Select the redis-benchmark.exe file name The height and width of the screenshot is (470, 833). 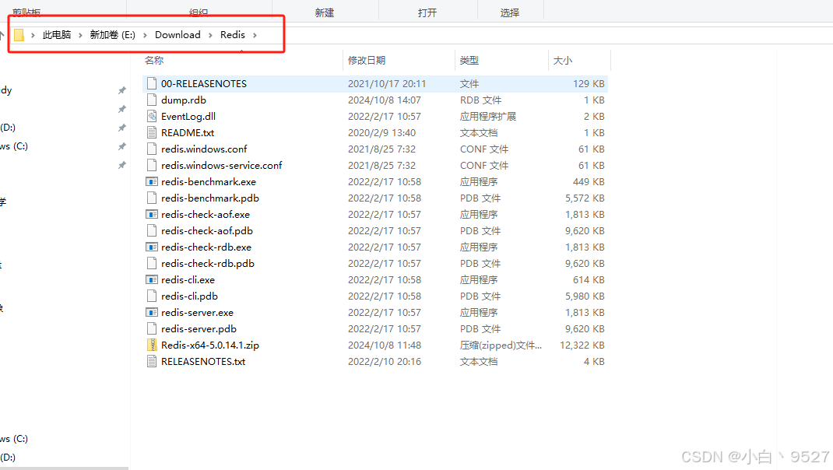pyautogui.click(x=209, y=181)
